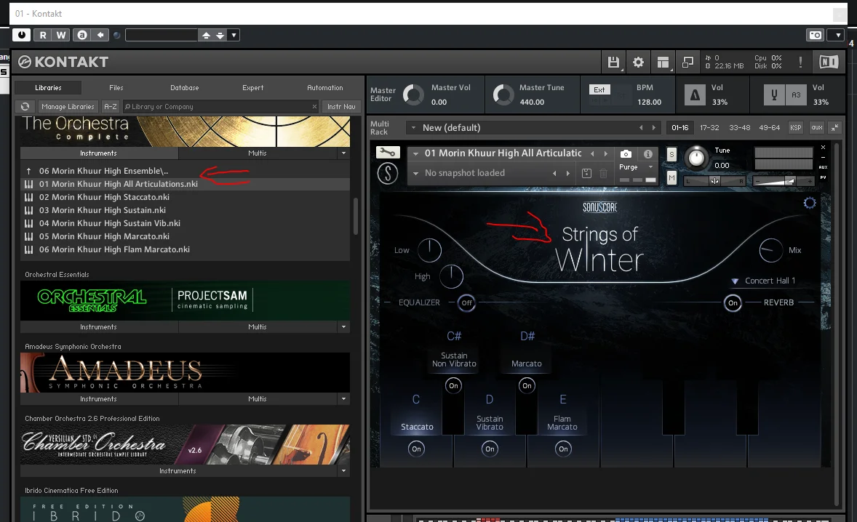Toggle the host power bypass button
Image resolution: width=857 pixels, height=522 pixels.
pos(21,35)
